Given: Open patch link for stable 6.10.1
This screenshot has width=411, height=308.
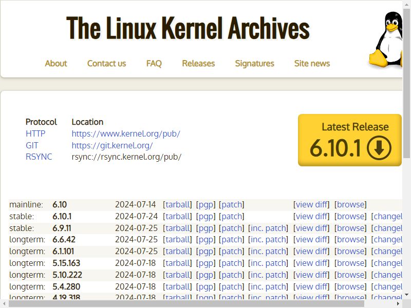Looking at the screenshot, I should point(232,217).
